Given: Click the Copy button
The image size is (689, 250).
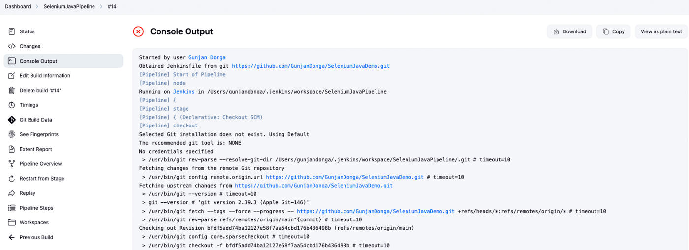Looking at the screenshot, I should (x=613, y=31).
